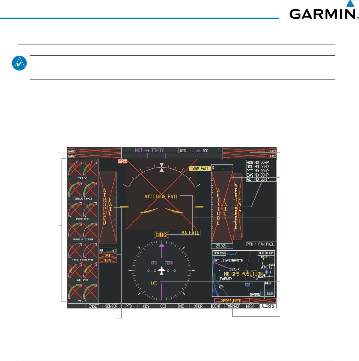Viewport: 359px width, 361px height.
Task: Click the GPS label on the HSI
Action: 154,263
